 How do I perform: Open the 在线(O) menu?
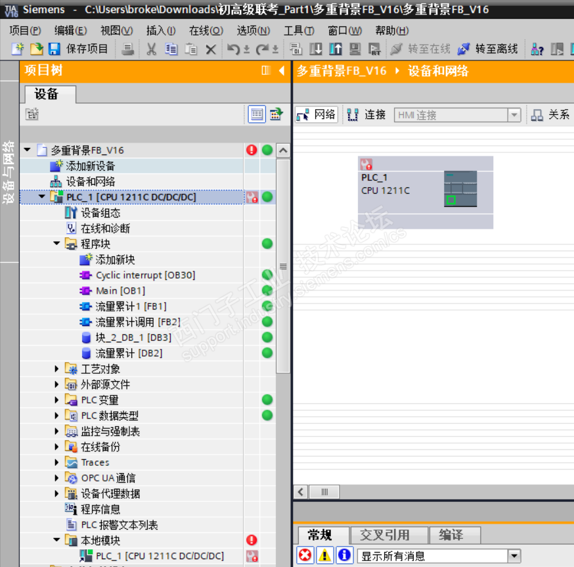point(206,30)
